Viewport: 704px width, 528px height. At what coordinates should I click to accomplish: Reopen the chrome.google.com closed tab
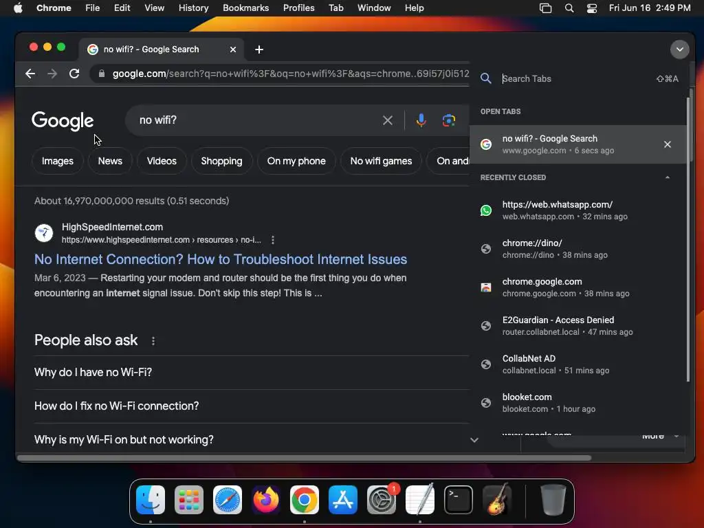tap(578, 287)
